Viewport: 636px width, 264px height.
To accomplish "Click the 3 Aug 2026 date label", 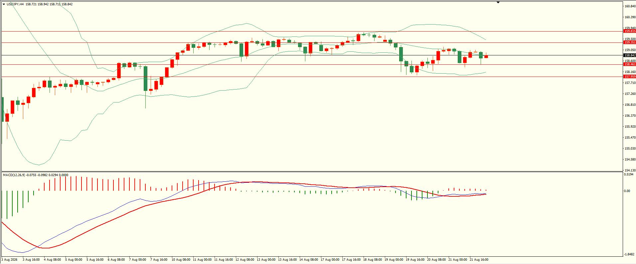I will 9,260.
